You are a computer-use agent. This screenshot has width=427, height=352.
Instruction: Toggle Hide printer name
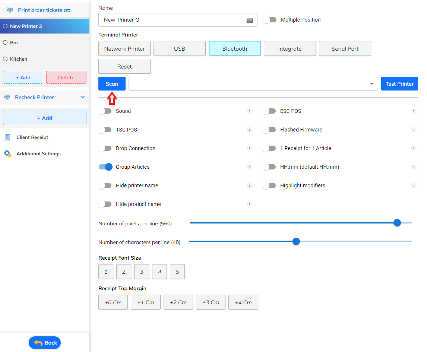pyautogui.click(x=105, y=185)
